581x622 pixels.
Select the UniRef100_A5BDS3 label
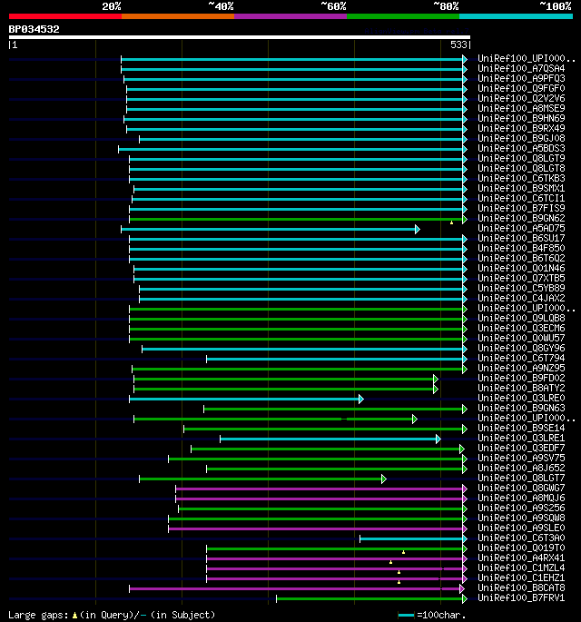(x=521, y=148)
